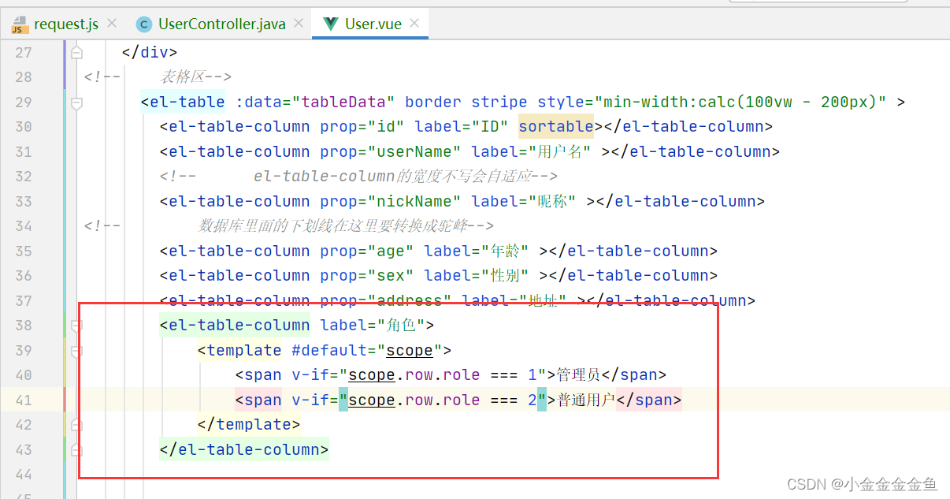Place the cursor in the 表格区 comment

pyautogui.click(x=183, y=77)
